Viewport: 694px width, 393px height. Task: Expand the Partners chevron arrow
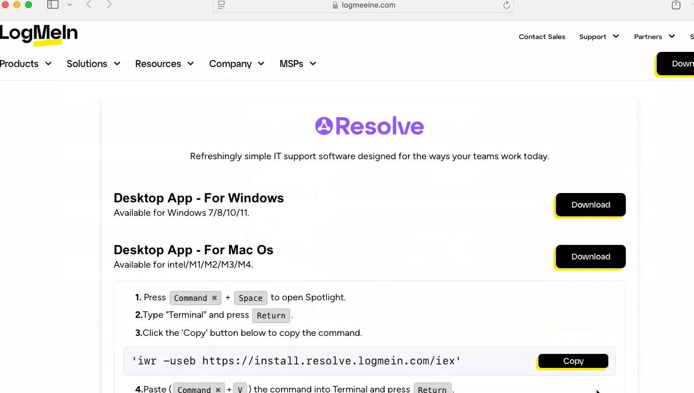[x=671, y=36]
